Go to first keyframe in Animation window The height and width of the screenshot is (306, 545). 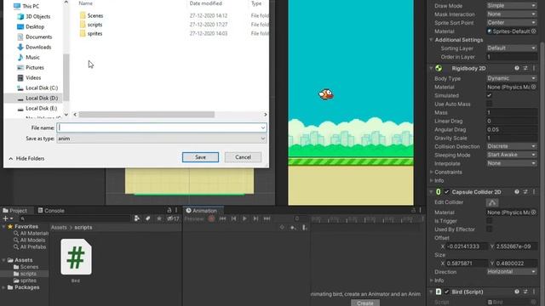click(x=222, y=218)
